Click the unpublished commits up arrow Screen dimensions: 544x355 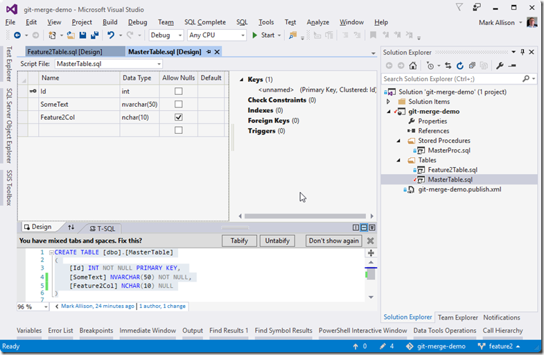click(x=356, y=346)
